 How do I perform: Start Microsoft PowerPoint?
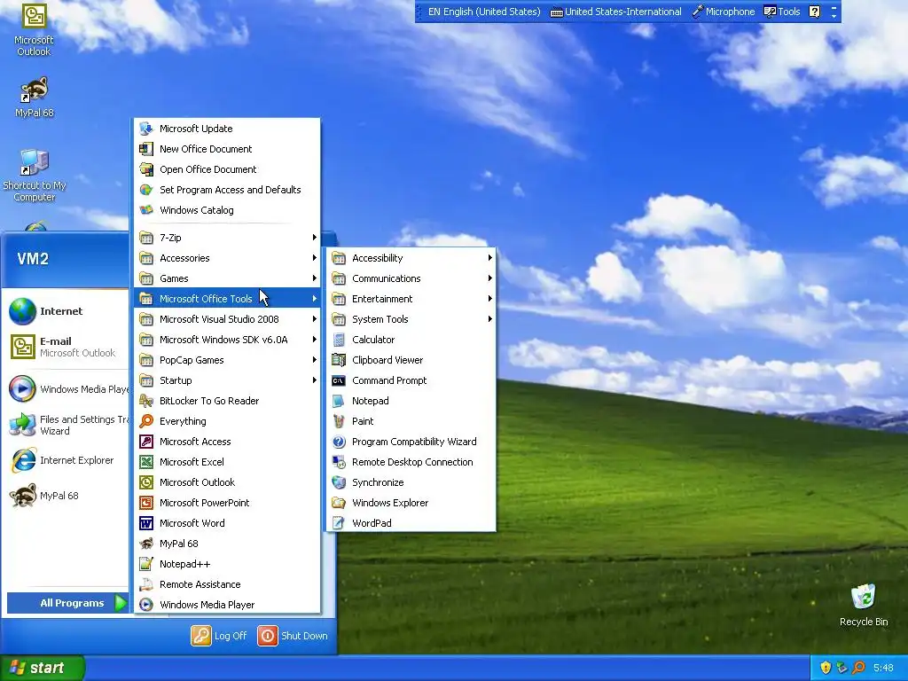(226, 503)
